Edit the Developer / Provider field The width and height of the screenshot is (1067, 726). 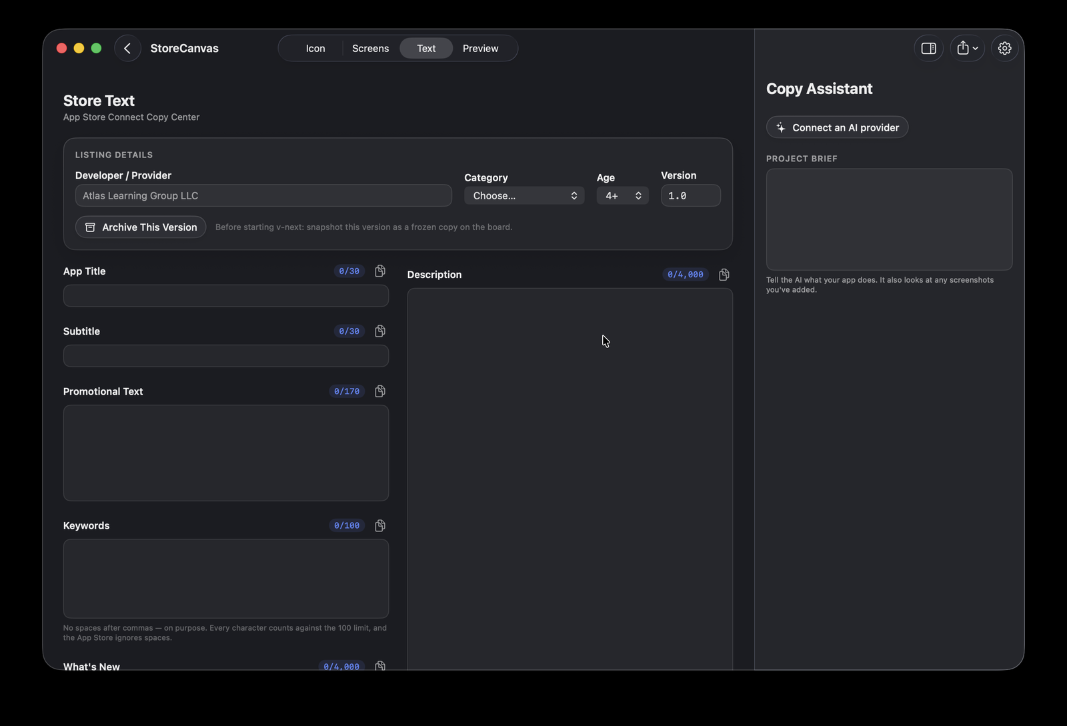(x=263, y=195)
